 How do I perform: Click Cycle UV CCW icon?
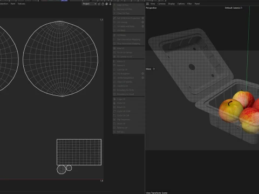click(x=114, y=112)
